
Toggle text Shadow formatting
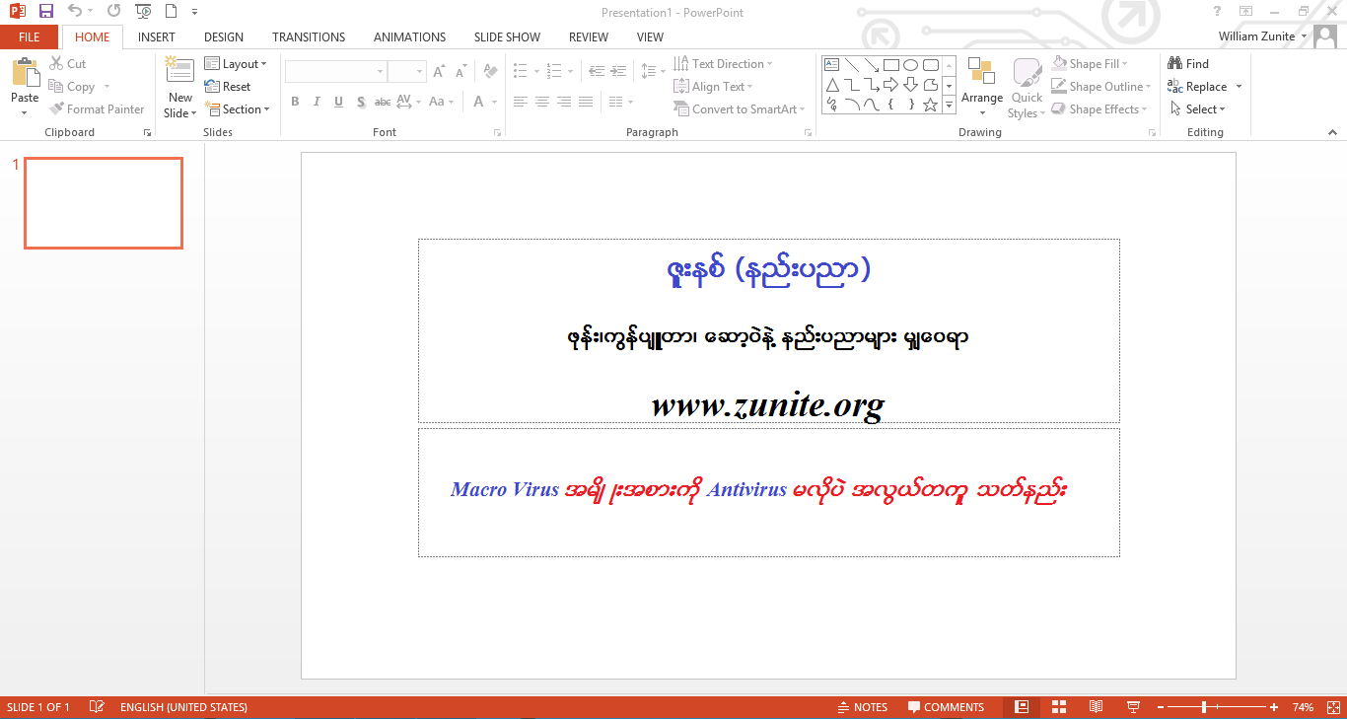click(x=361, y=102)
